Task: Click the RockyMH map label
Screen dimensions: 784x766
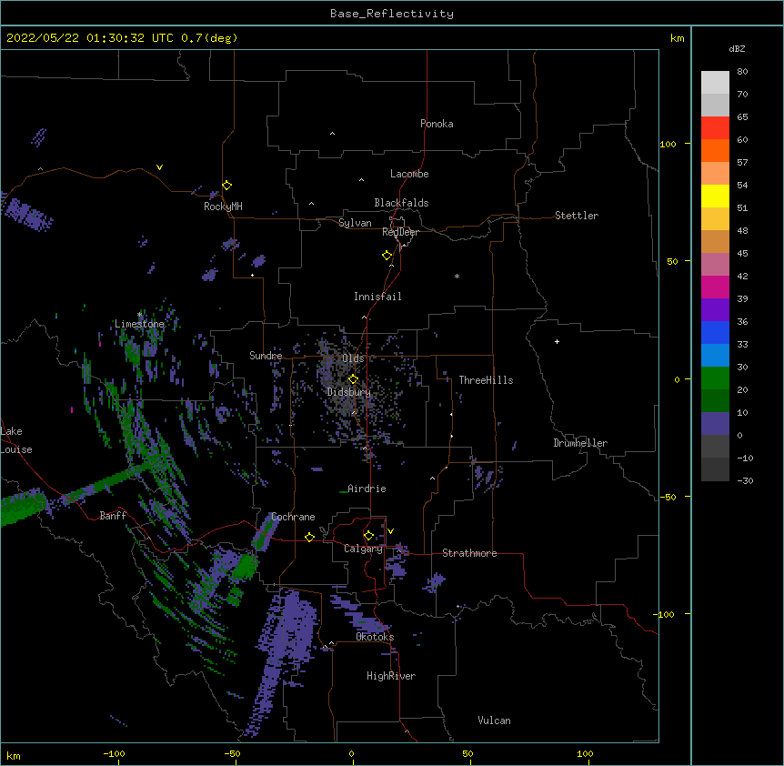Action: pos(223,207)
